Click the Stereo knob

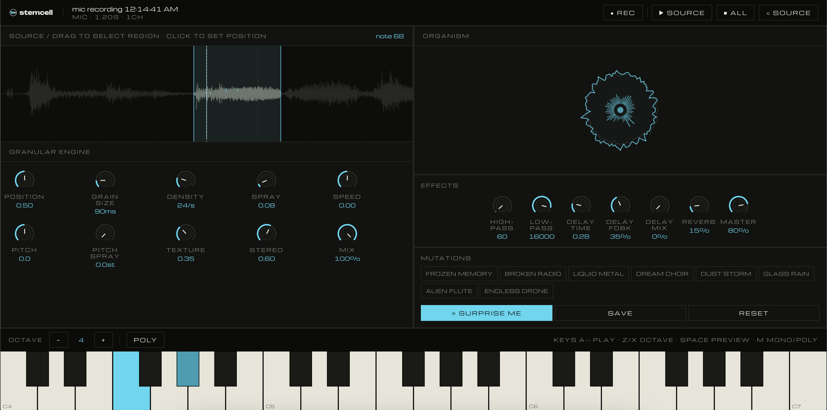[x=266, y=233]
